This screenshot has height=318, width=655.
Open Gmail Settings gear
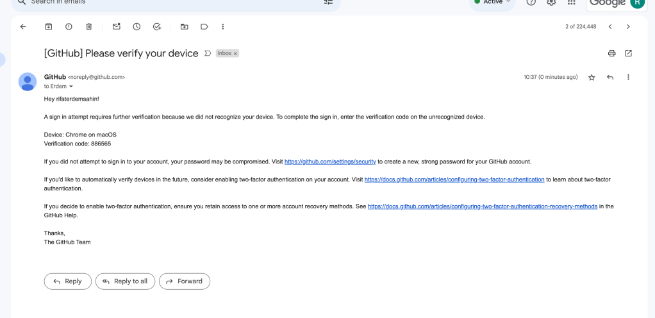point(551,3)
